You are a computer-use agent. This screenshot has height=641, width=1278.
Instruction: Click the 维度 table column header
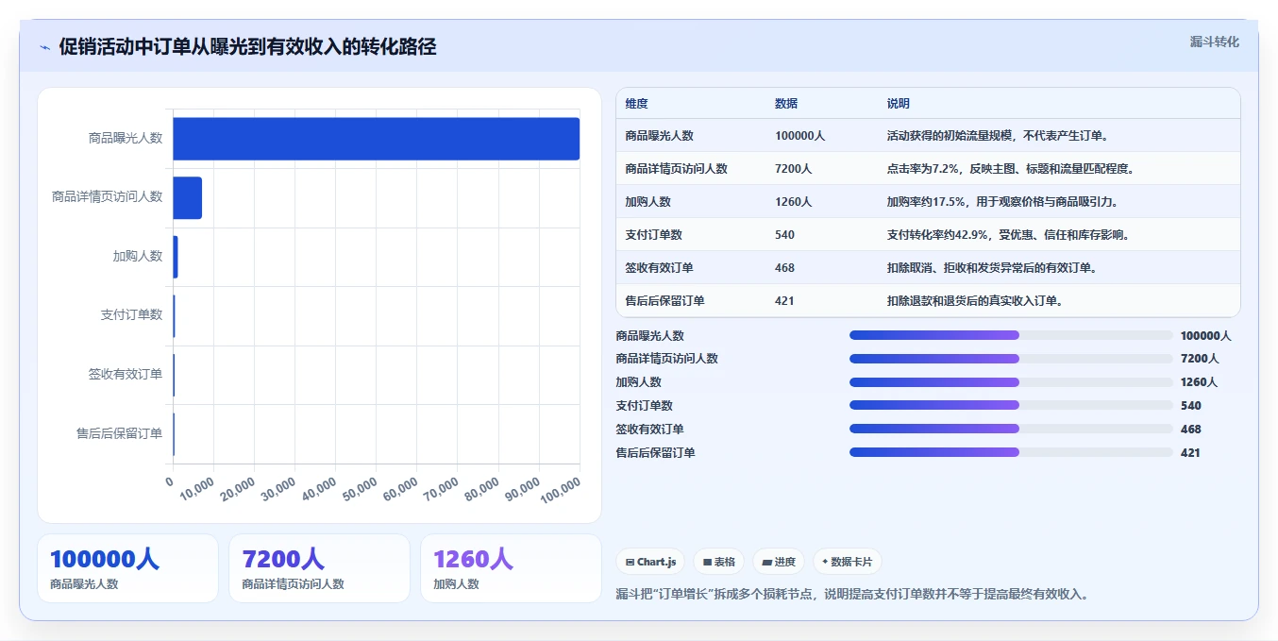(x=636, y=104)
